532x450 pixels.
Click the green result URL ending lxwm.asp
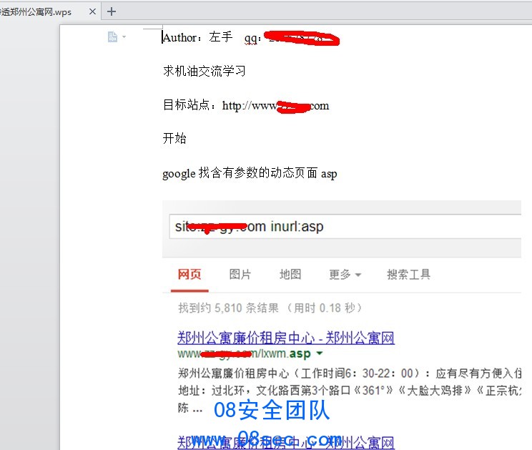tap(244, 353)
